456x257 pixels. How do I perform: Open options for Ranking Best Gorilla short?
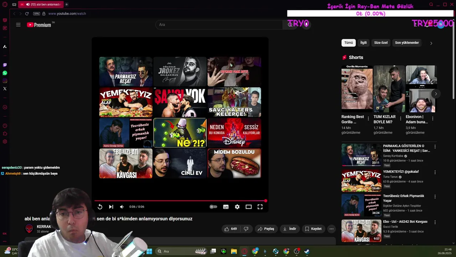[x=368, y=119]
